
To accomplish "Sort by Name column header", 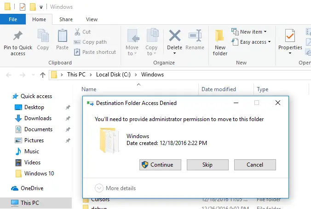I will pyautogui.click(x=89, y=89).
